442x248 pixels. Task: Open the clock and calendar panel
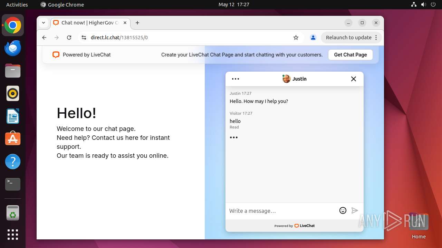234,4
